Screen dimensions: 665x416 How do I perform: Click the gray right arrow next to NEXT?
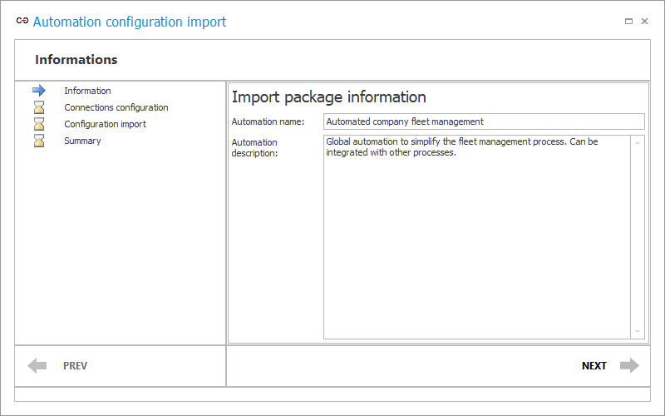(x=629, y=365)
